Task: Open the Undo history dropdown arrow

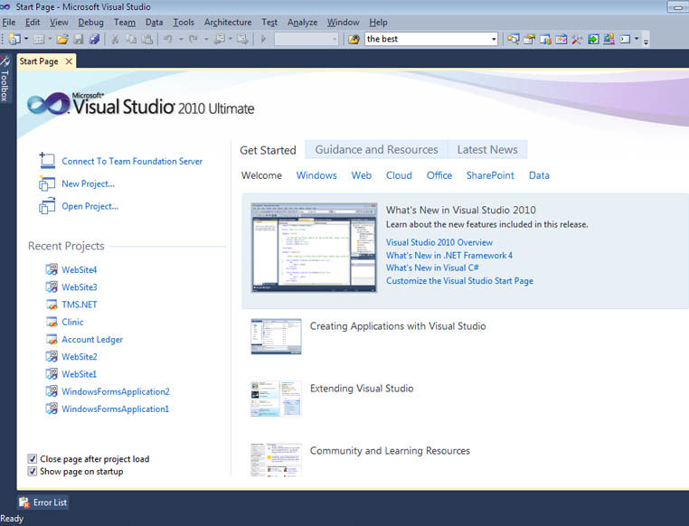Action: tap(181, 39)
